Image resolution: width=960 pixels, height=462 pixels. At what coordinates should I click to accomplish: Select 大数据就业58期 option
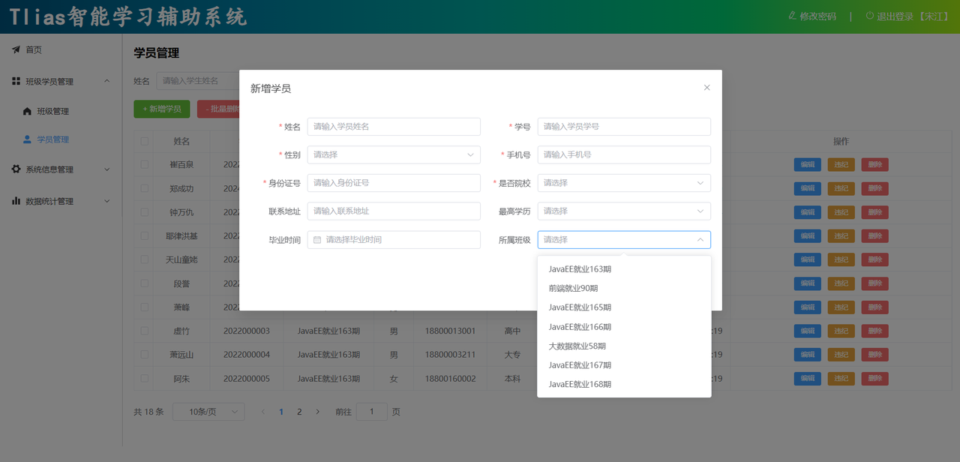pyautogui.click(x=577, y=346)
